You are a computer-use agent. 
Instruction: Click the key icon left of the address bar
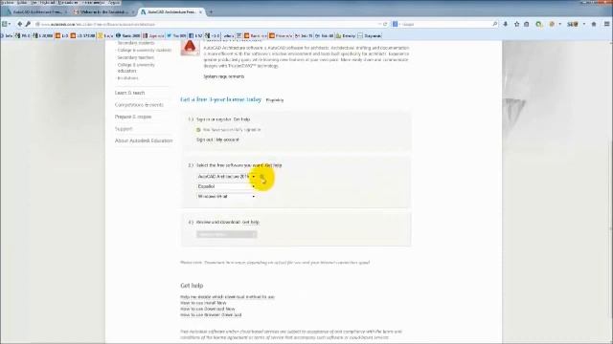[28, 24]
